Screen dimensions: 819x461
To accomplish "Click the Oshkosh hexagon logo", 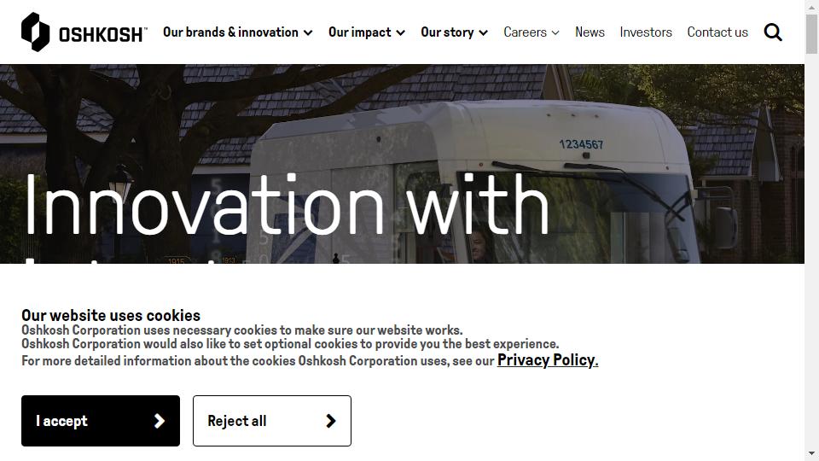I will pos(36,32).
